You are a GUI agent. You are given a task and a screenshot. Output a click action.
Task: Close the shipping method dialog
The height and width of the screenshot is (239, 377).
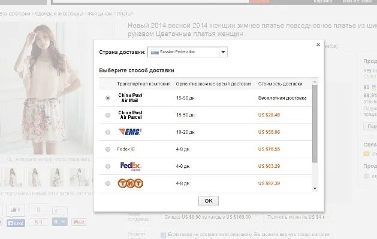coord(318,45)
